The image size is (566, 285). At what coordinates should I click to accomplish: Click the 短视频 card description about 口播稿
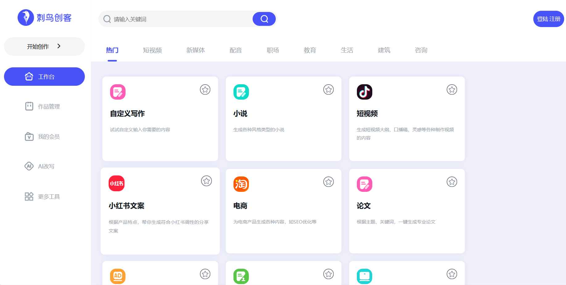(405, 134)
